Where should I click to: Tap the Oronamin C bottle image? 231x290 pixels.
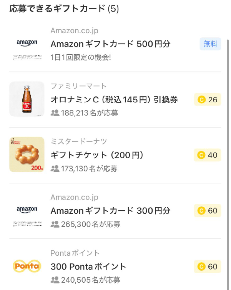pyautogui.click(x=27, y=99)
